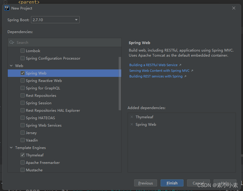This screenshot has height=191, width=243.
Task: Select Spring Web in added dependencies list
Action: [x=146, y=124]
